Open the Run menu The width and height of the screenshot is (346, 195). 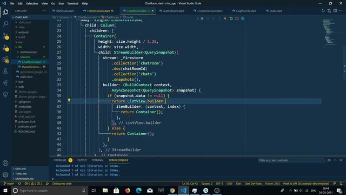click(61, 4)
